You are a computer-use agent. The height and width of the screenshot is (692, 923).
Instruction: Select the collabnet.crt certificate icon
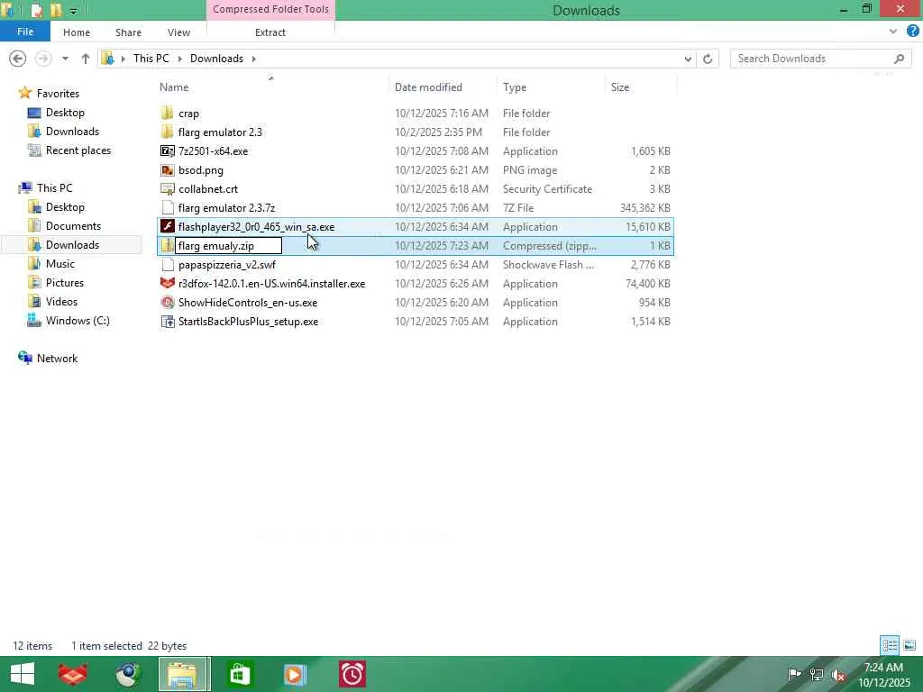168,189
